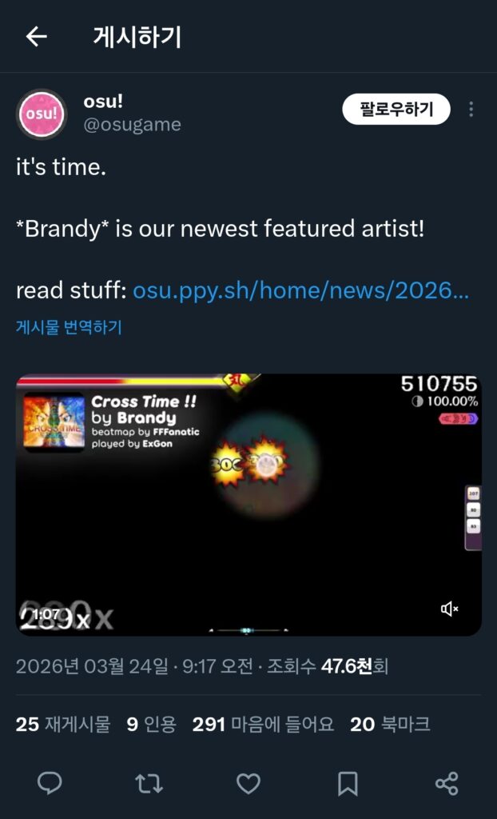
Task: Tap the osu! display name
Action: click(103, 102)
